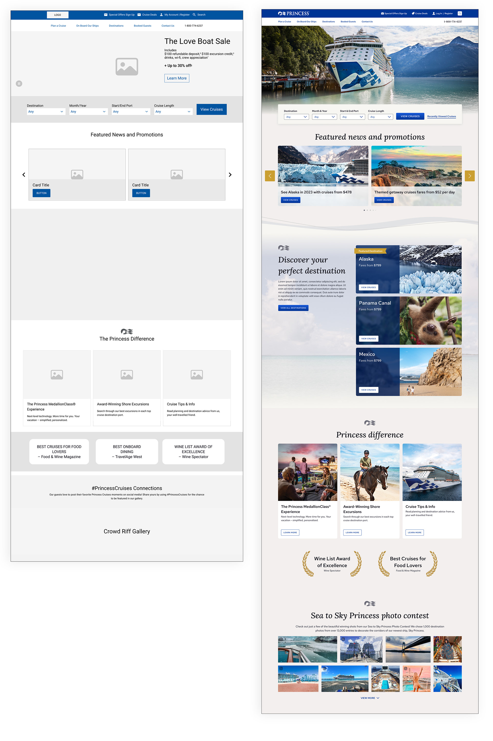This screenshot has height=741, width=493.
Task: Click the Princess logo in the header
Action: 294,14
